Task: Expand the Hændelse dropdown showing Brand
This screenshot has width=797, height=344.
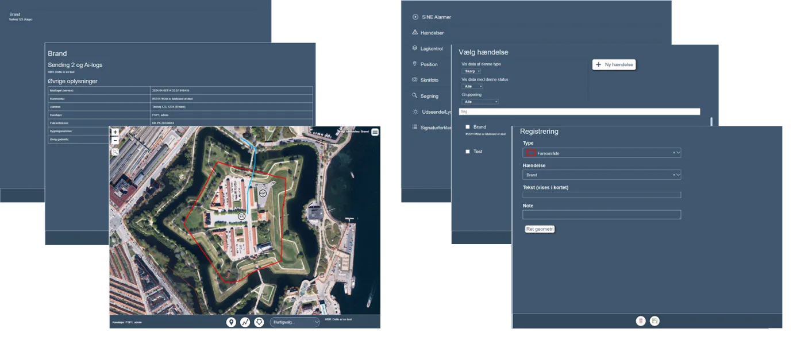Action: [602, 175]
